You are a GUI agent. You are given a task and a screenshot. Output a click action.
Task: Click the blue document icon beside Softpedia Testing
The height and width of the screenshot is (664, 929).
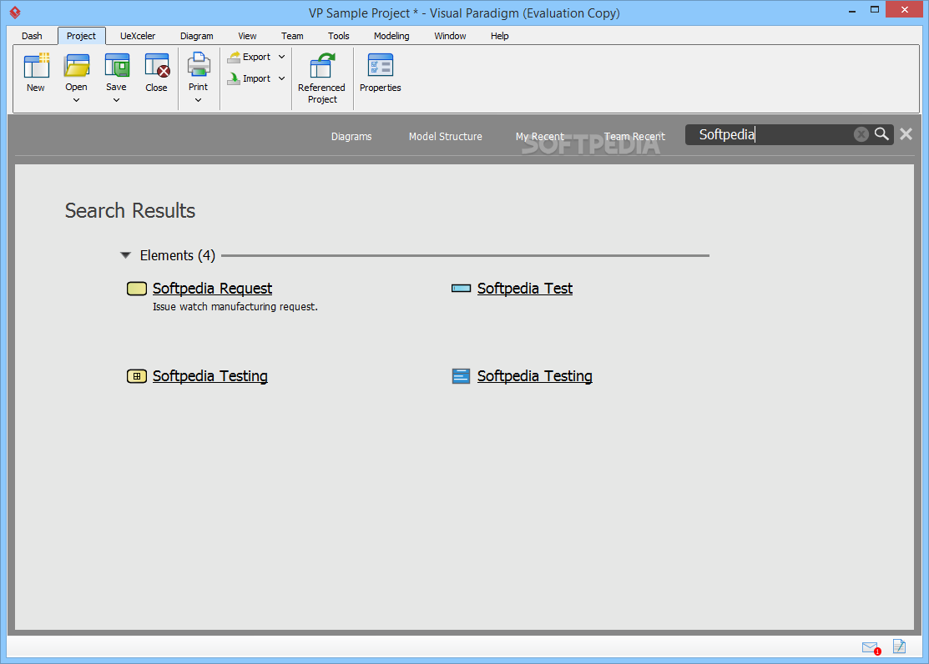pyautogui.click(x=461, y=376)
